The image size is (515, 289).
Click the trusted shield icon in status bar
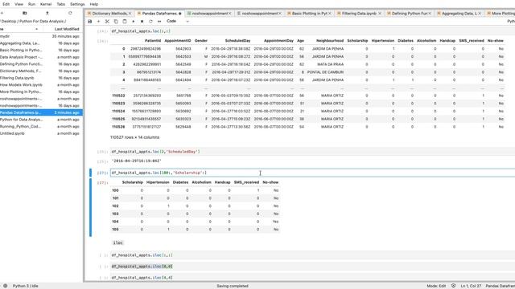click(454, 286)
